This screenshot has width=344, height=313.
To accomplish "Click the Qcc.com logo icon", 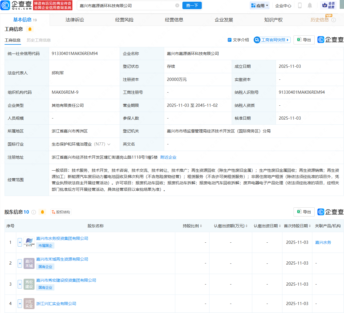I will pyautogui.click(x=5, y=5).
